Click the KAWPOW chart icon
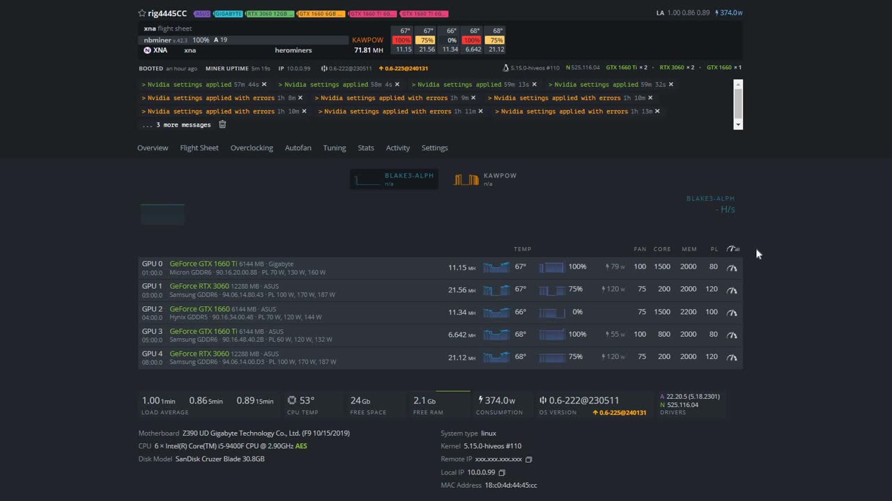 pos(466,180)
